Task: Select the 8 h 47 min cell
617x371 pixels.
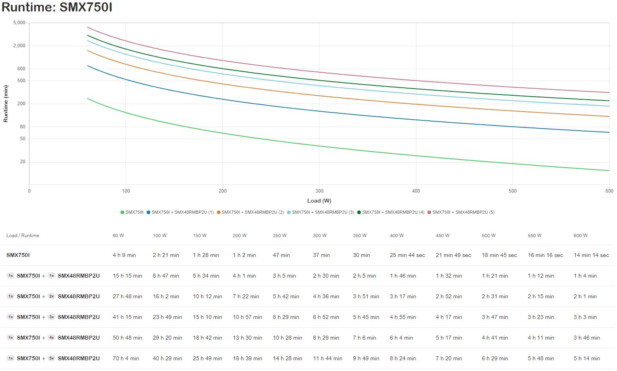Action: [x=166, y=276]
